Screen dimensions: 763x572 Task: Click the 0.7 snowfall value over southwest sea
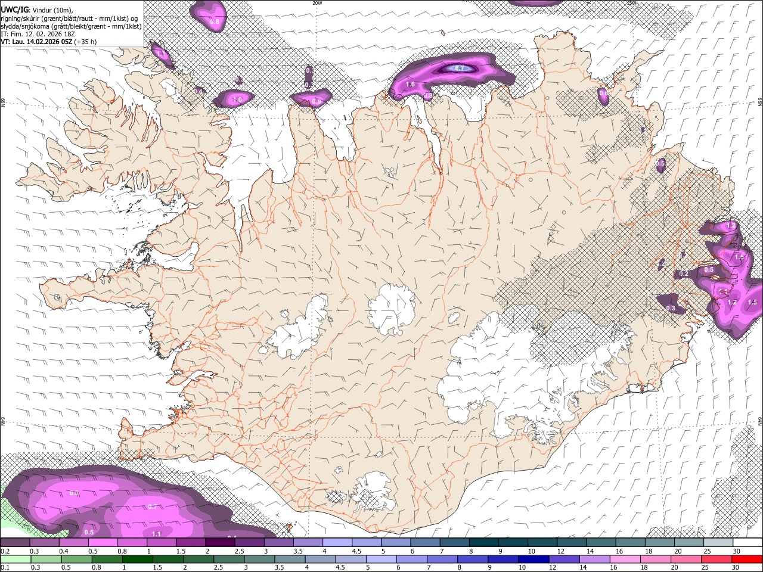click(153, 506)
